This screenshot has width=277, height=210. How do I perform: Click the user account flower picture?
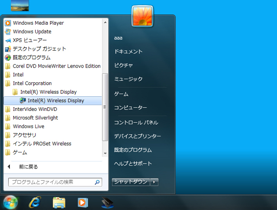click(142, 16)
